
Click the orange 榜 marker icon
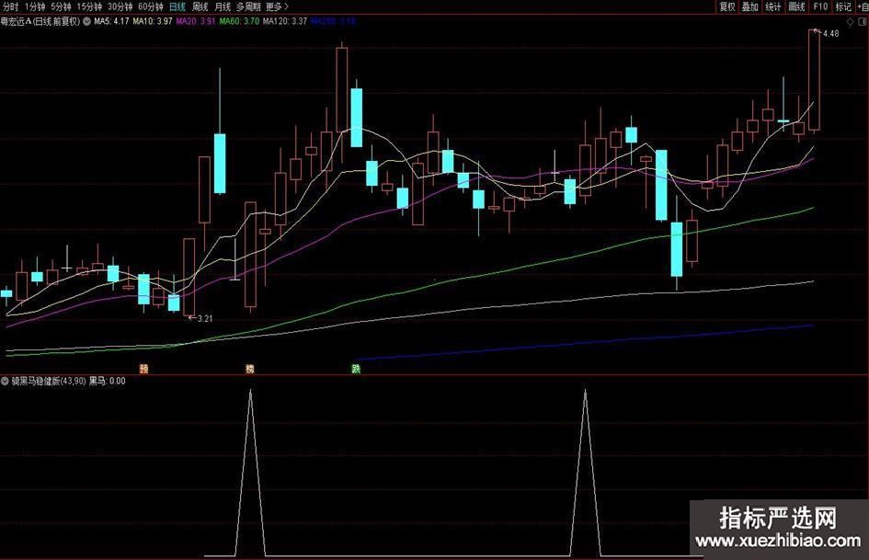coord(250,369)
